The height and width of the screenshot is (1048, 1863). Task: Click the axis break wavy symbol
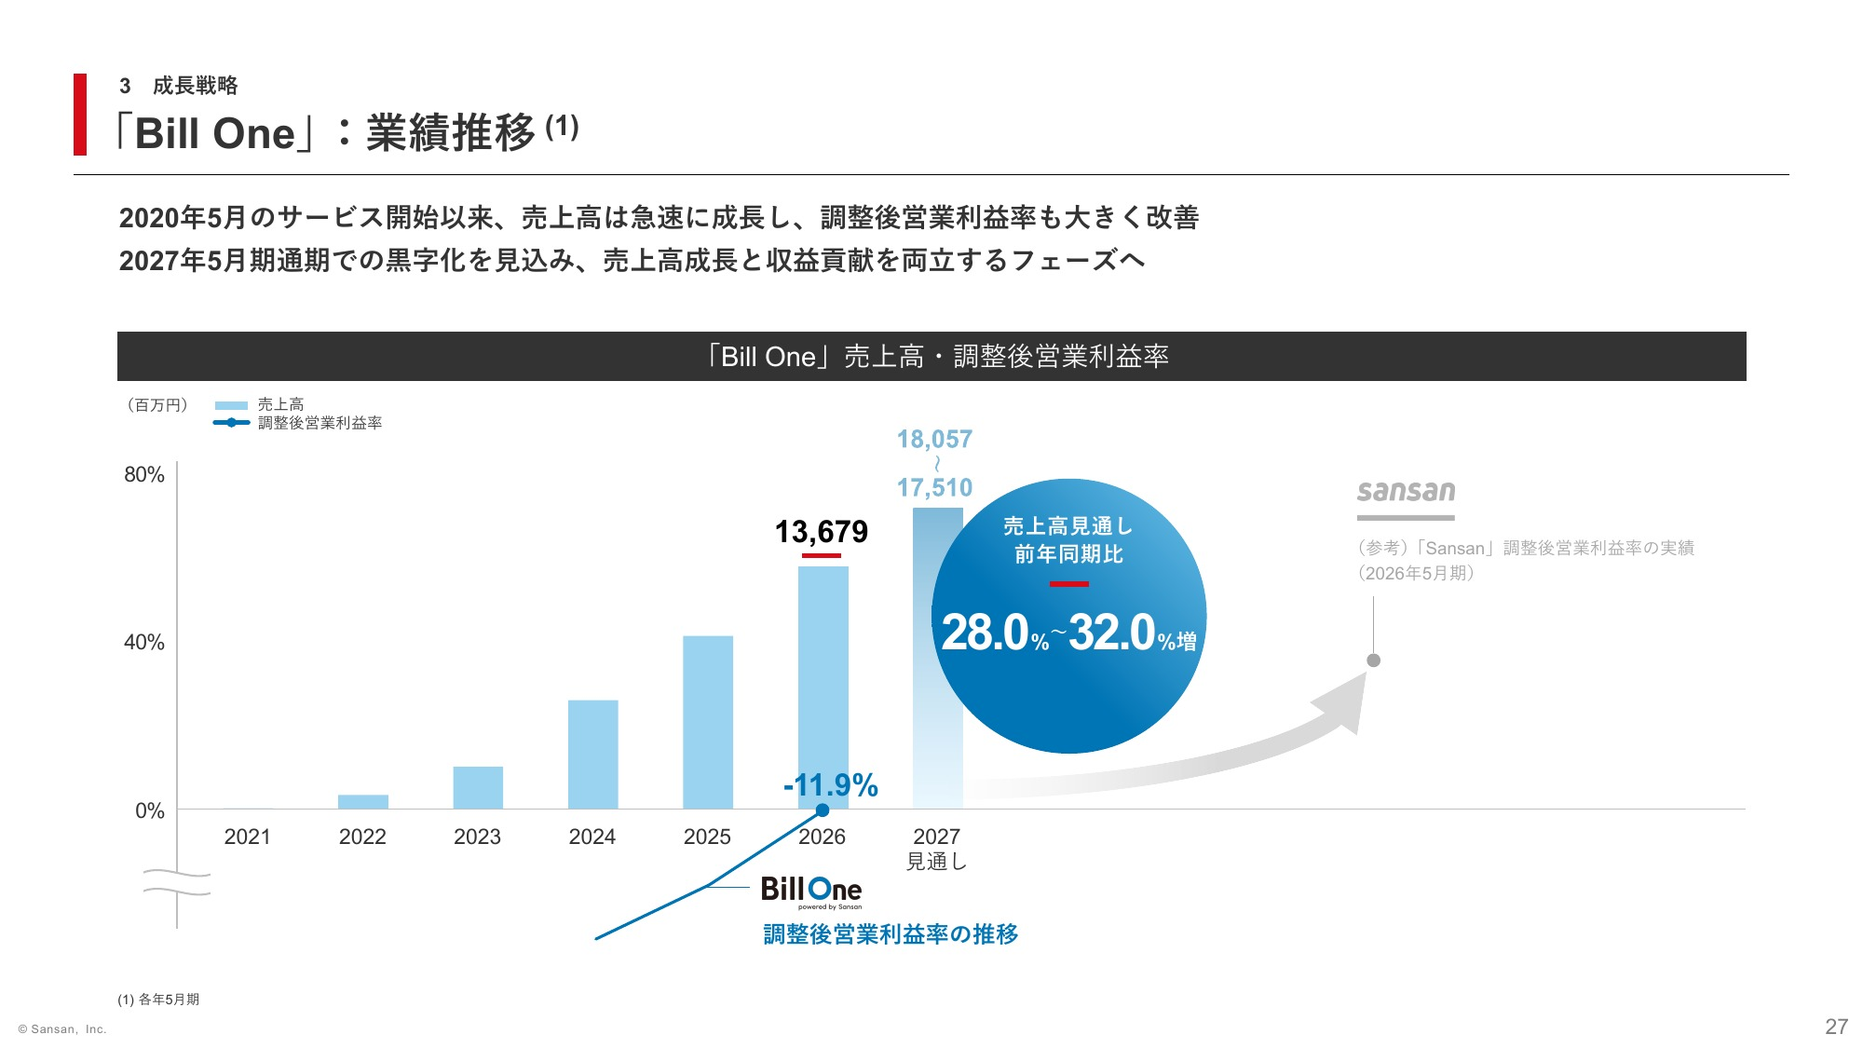177,882
